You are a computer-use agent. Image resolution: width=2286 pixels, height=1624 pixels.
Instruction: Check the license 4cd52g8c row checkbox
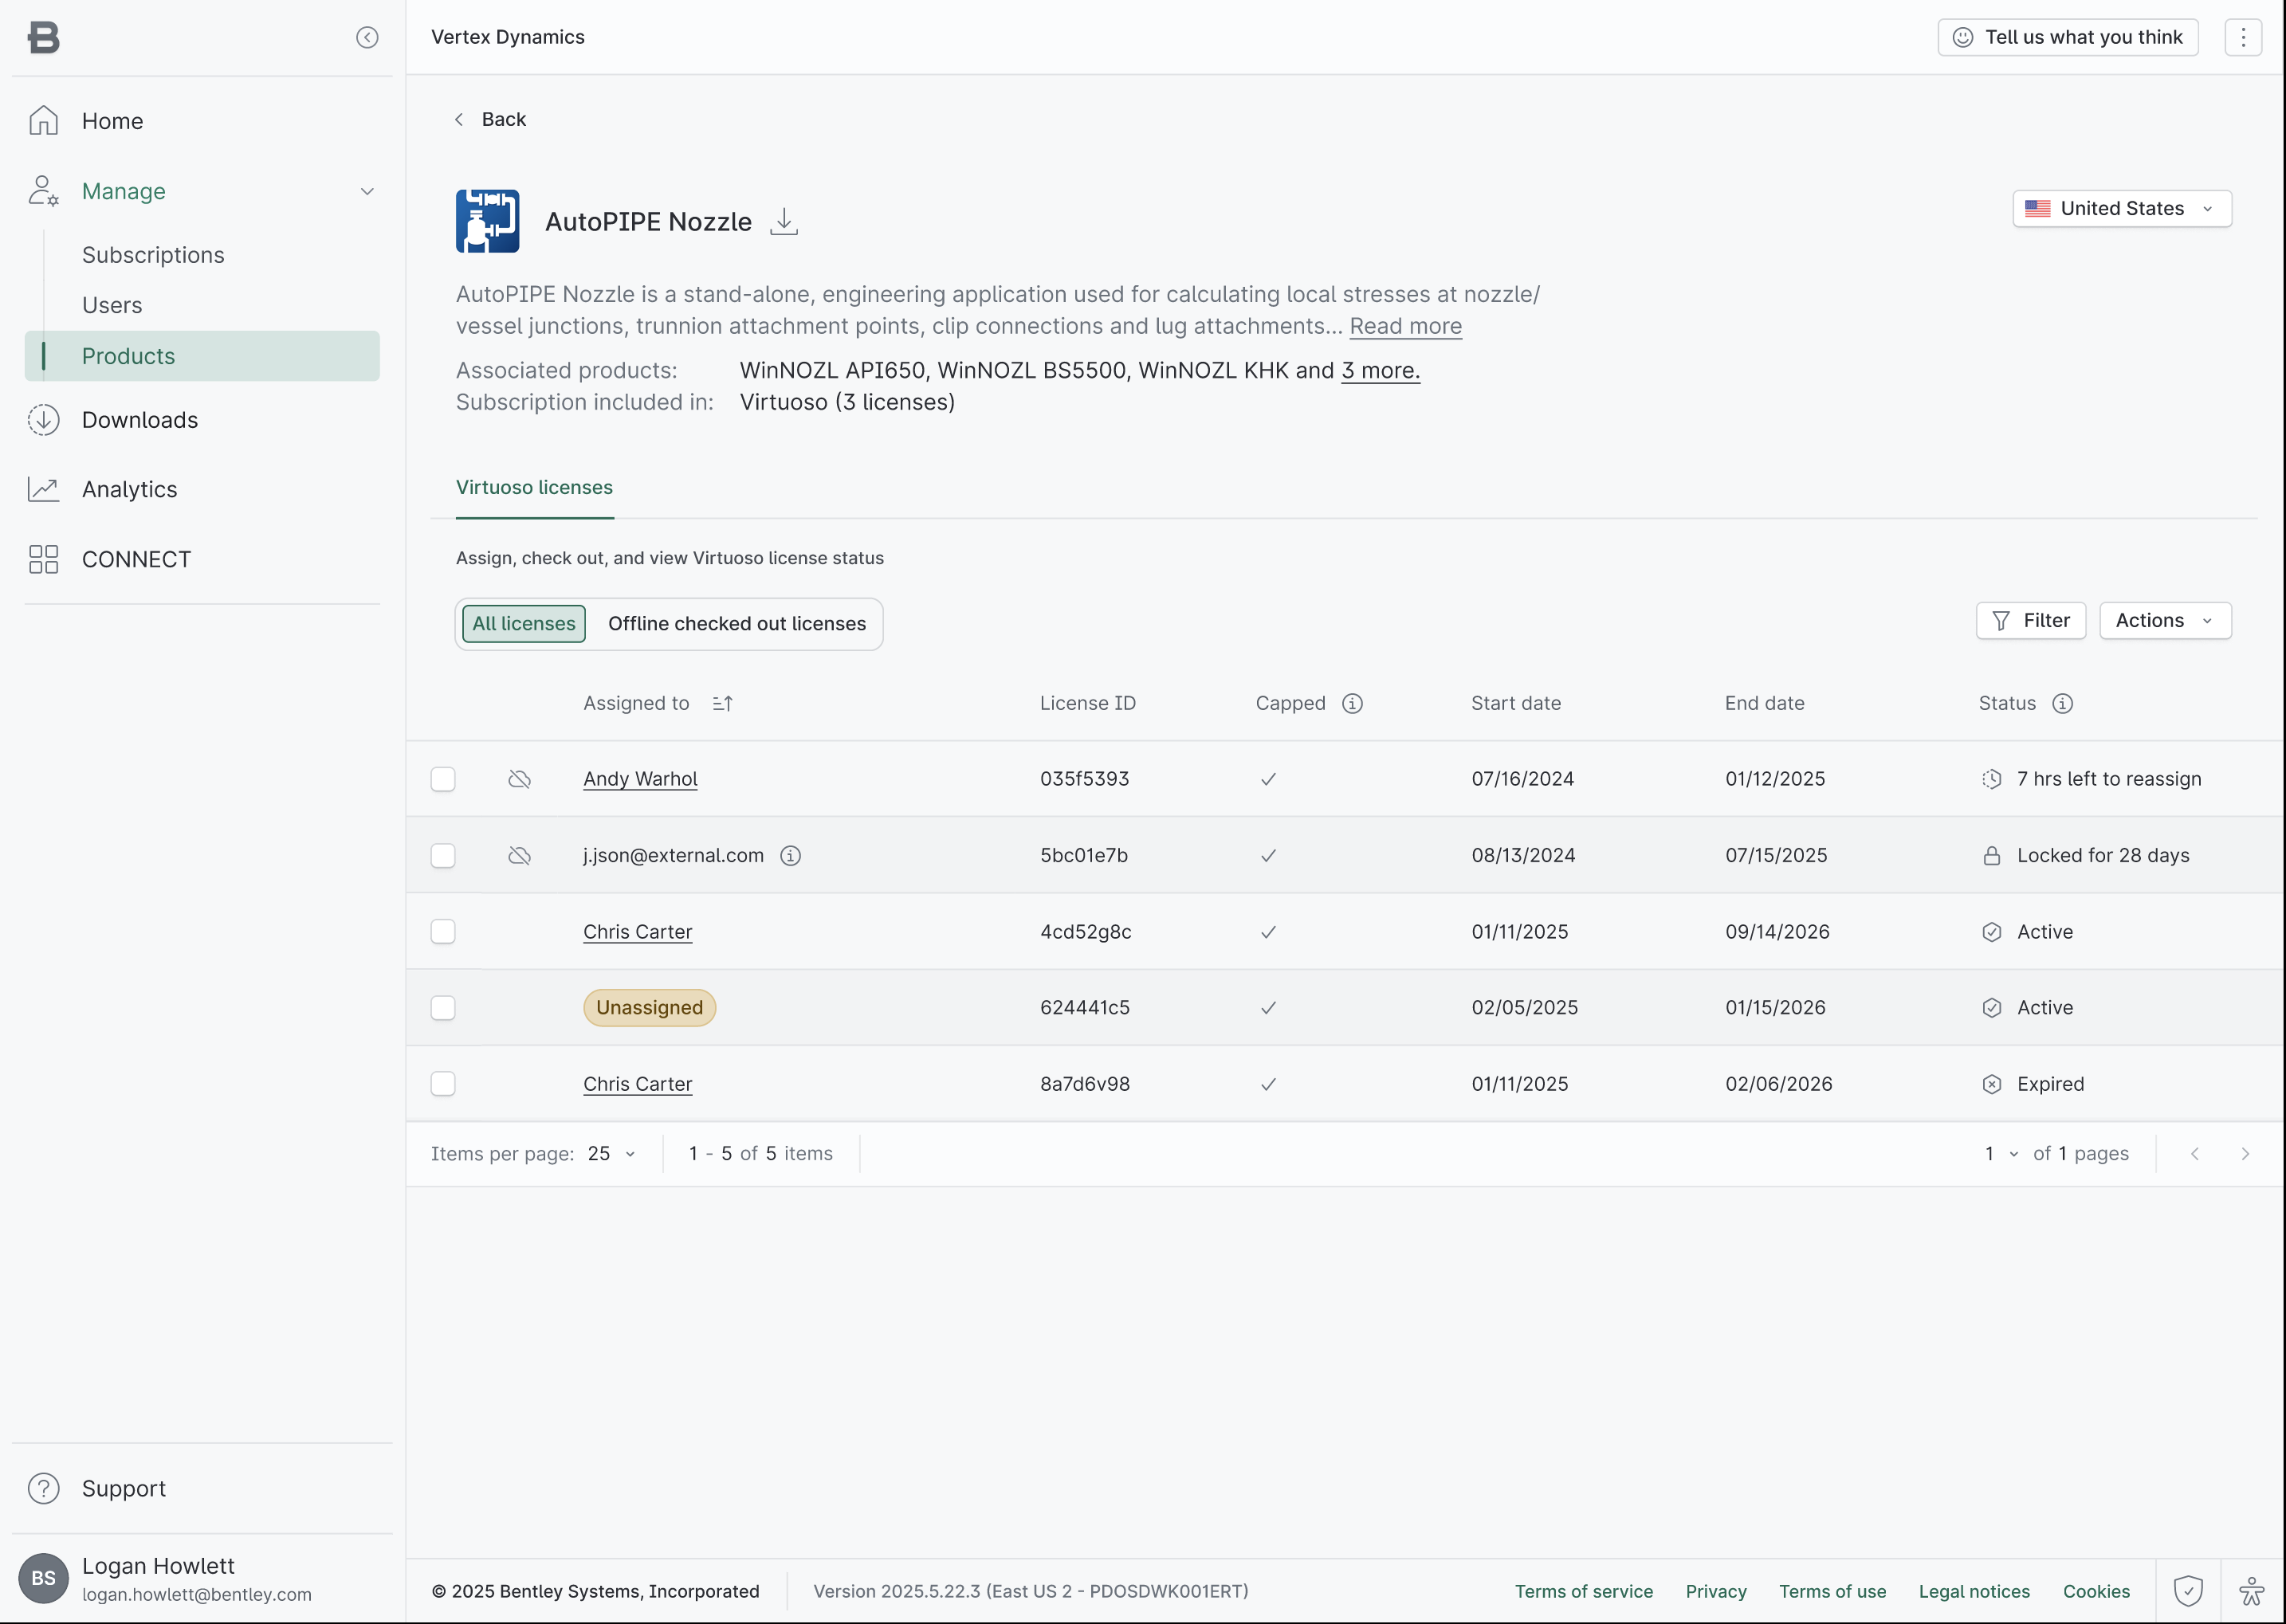443,931
